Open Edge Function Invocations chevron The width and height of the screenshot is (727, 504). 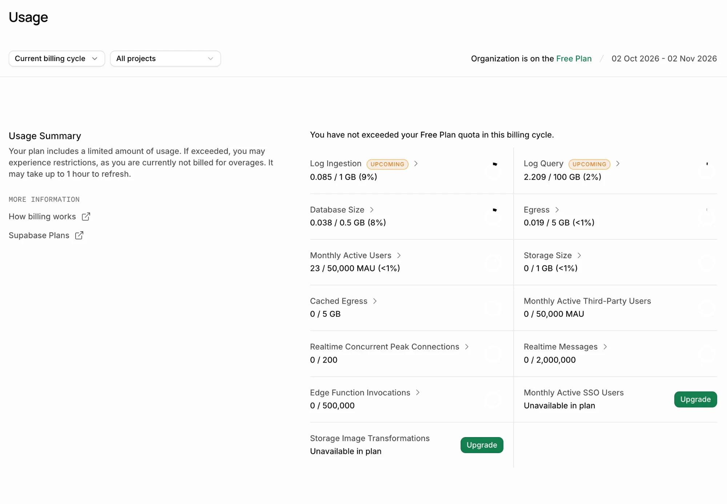click(418, 392)
